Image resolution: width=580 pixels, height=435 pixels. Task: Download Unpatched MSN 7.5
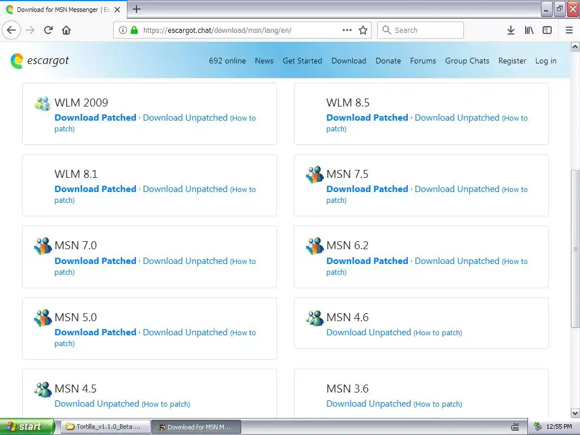click(x=457, y=189)
